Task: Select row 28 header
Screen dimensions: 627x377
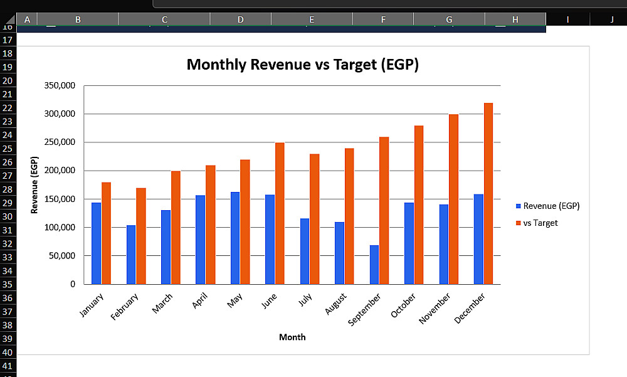Action: tap(8, 189)
